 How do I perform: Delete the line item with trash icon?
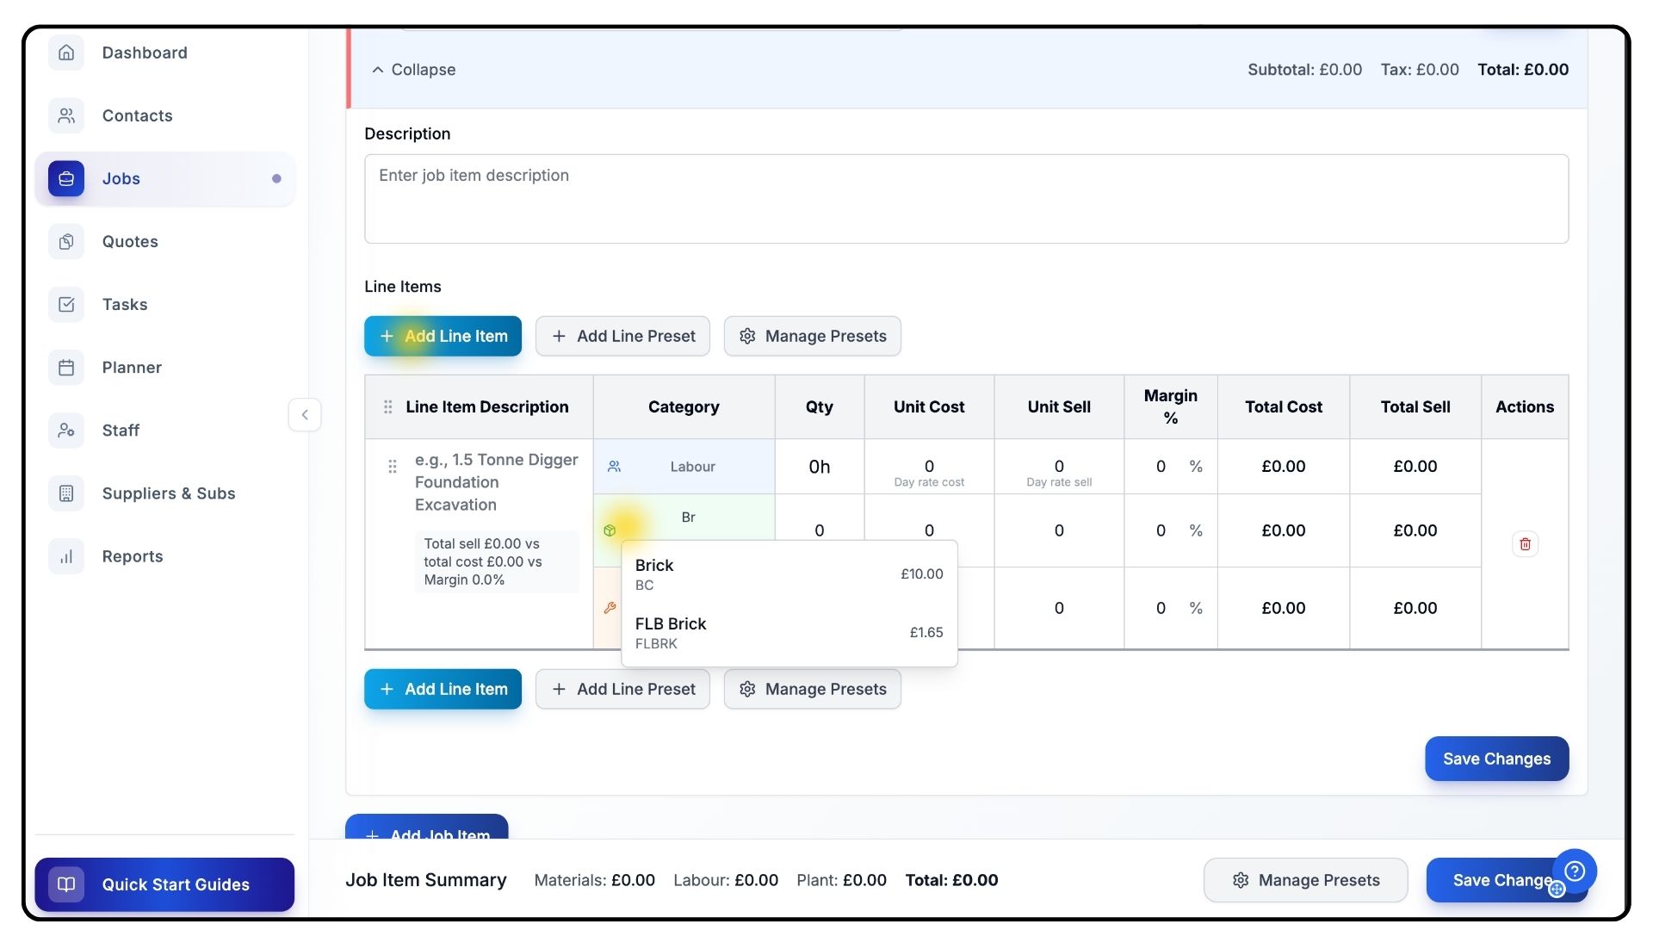point(1525,544)
